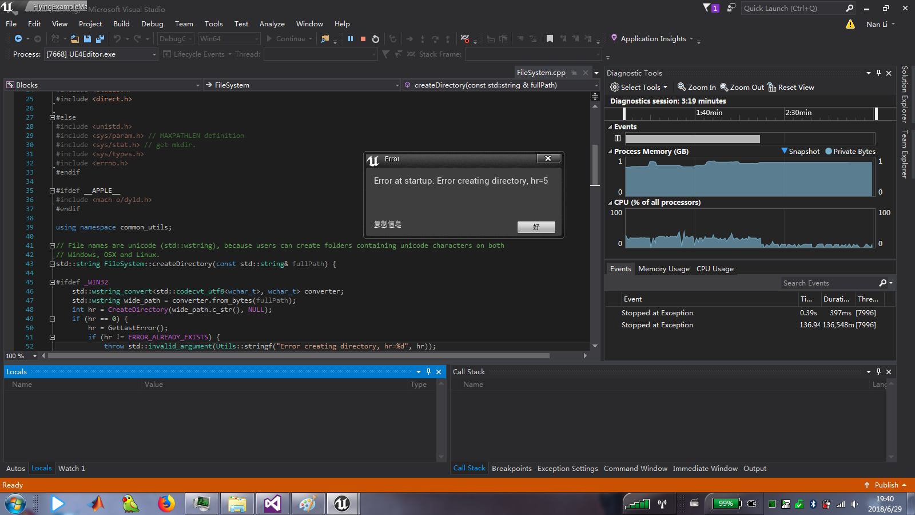Viewport: 915px width, 515px height.
Task: Open the Build menu
Action: pyautogui.click(x=121, y=23)
